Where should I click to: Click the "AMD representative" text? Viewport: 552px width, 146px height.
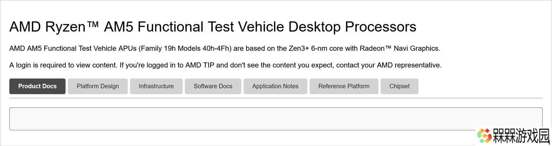[409, 65]
